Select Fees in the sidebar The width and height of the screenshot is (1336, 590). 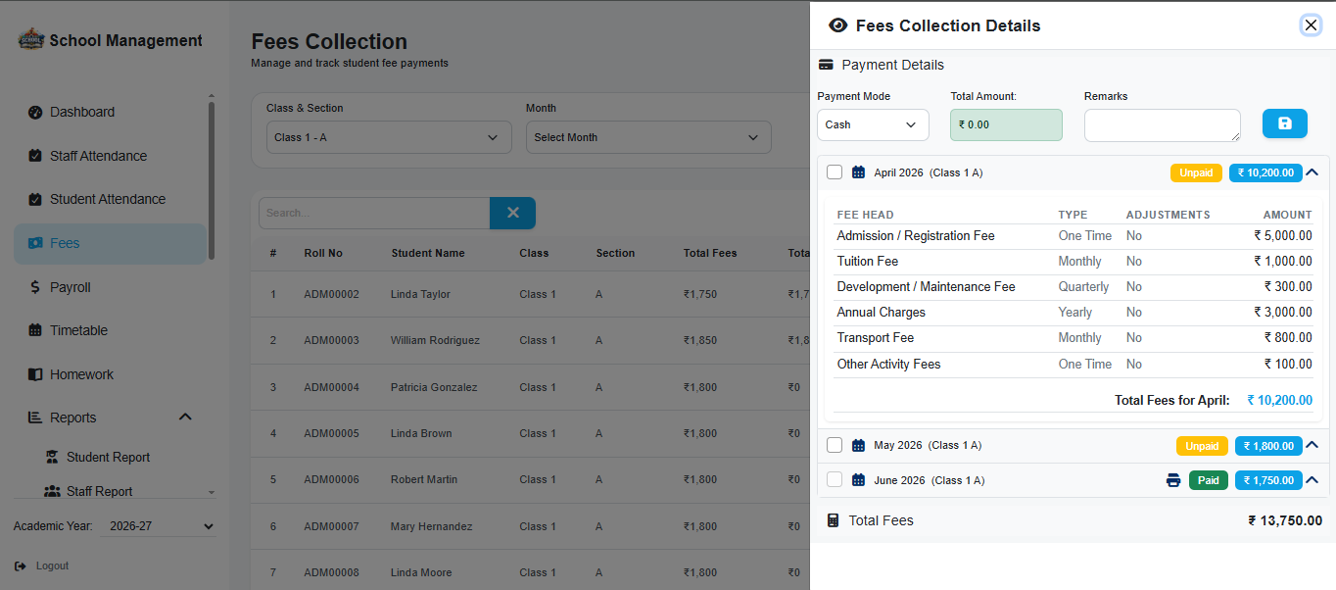[x=110, y=243]
